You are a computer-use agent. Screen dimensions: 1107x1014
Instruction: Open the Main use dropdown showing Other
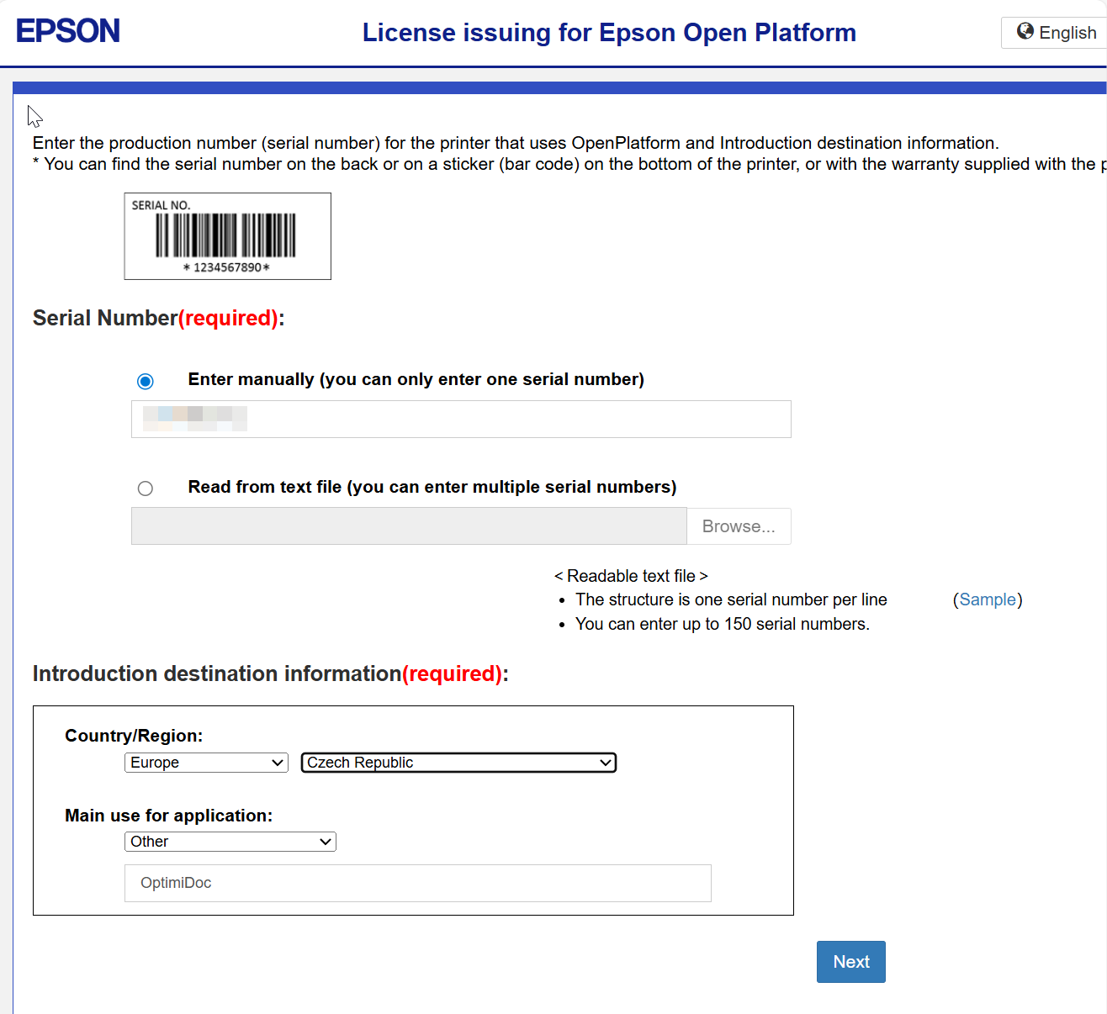(230, 842)
